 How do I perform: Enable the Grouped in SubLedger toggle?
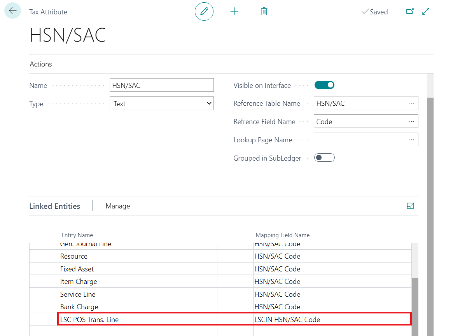click(324, 157)
